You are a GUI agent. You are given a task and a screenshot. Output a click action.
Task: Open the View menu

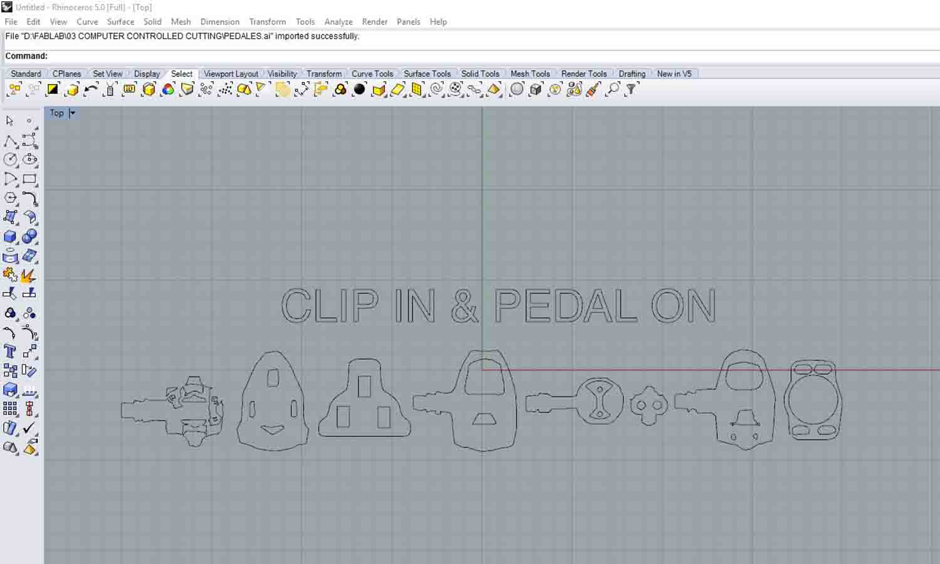(x=58, y=21)
